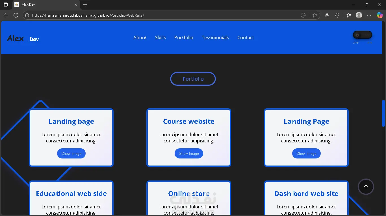Show Image for the Landing Page card
The image size is (386, 216).
[x=306, y=153]
